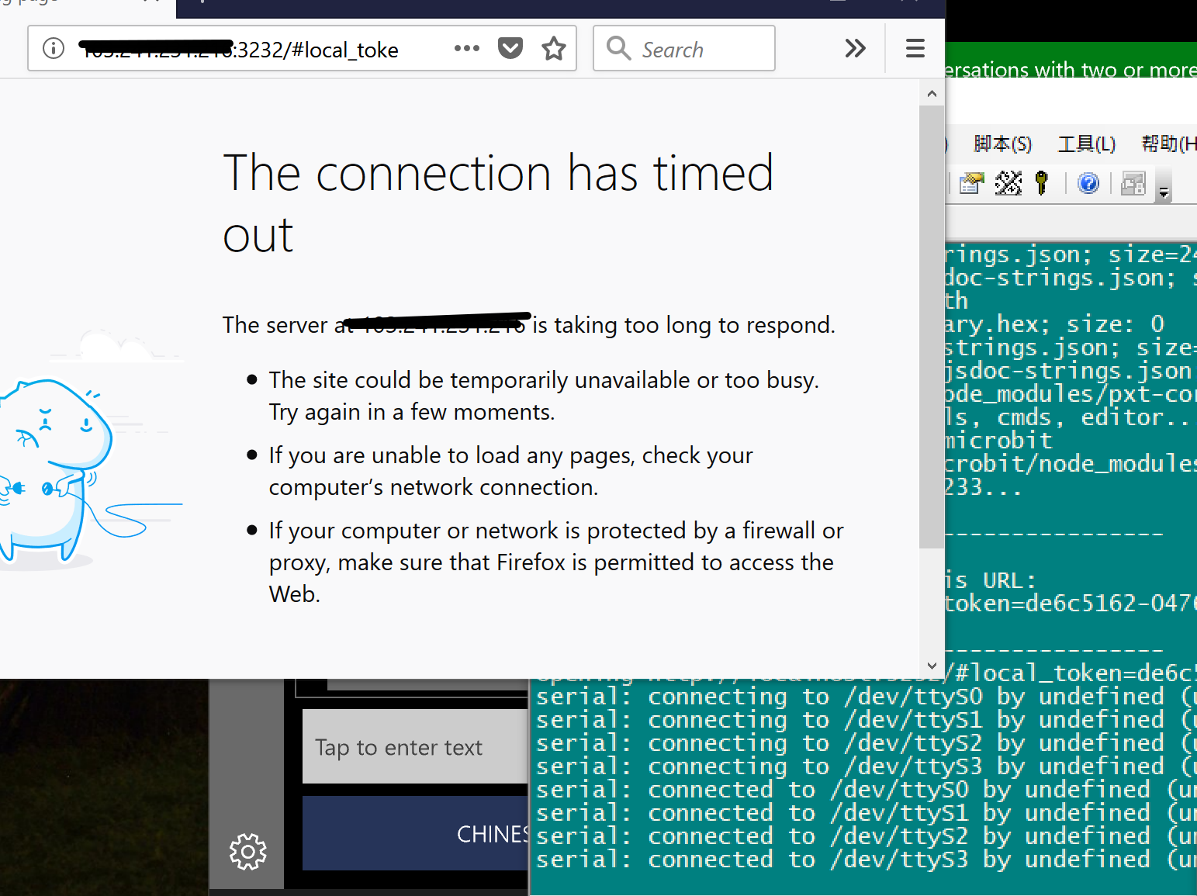This screenshot has height=896, width=1197.
Task: Click the greyed-out window layout icon in the terminal toolbar
Action: (1133, 184)
